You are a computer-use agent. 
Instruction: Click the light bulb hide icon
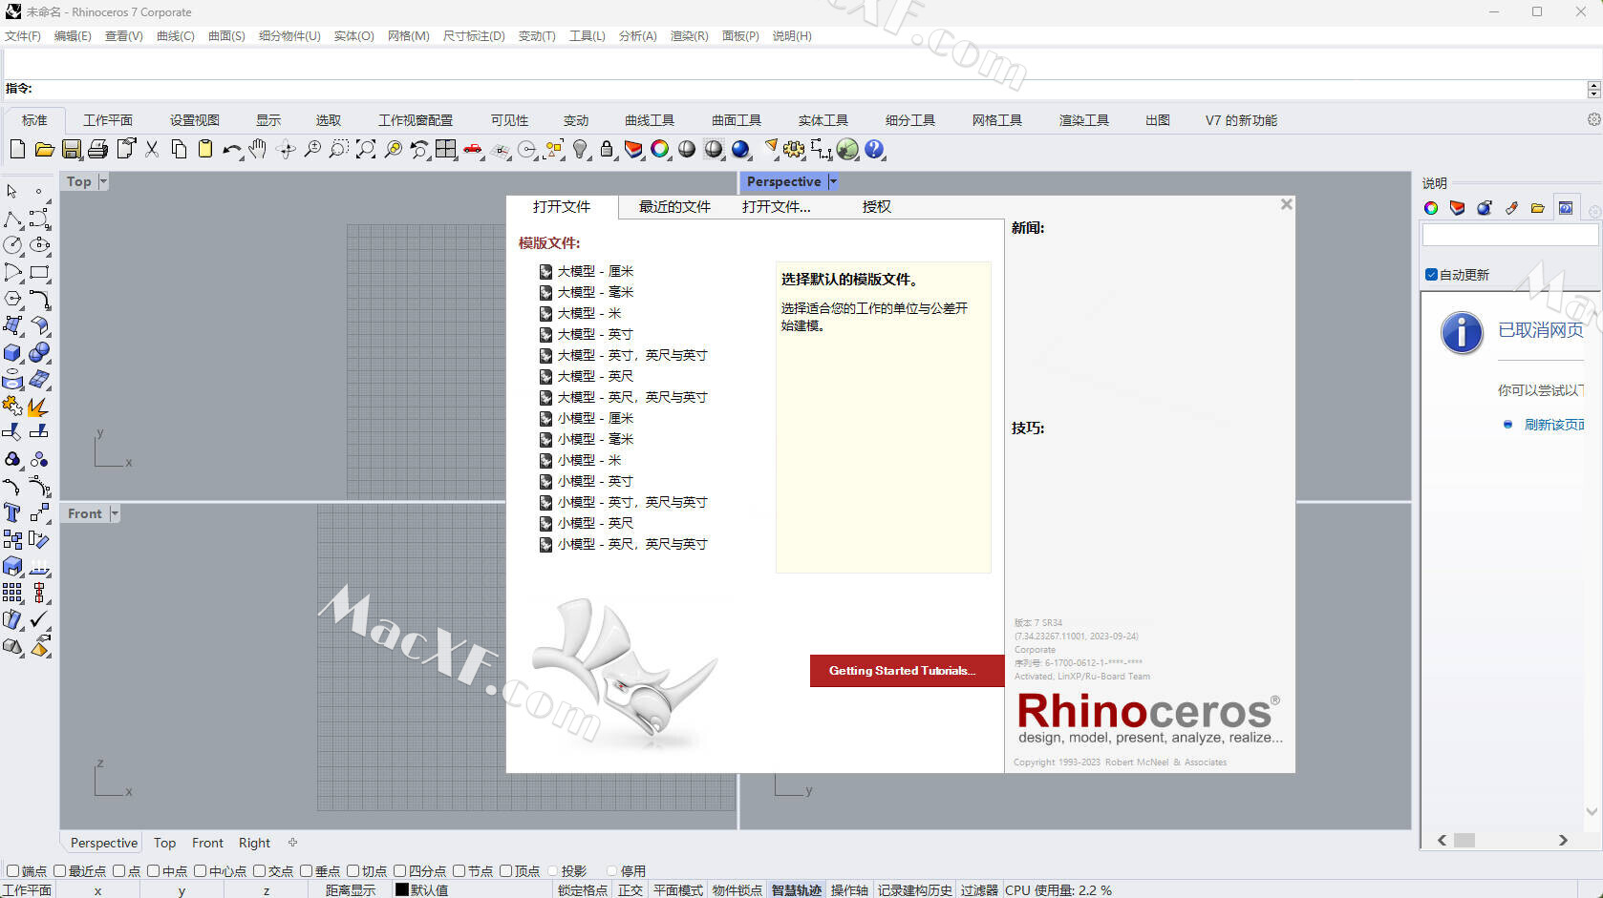[580, 149]
